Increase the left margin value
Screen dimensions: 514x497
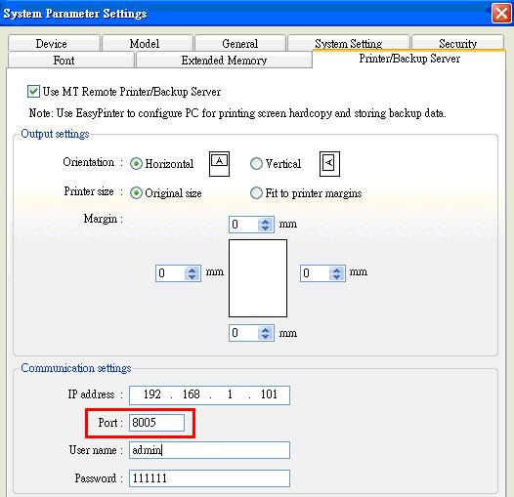[192, 269]
